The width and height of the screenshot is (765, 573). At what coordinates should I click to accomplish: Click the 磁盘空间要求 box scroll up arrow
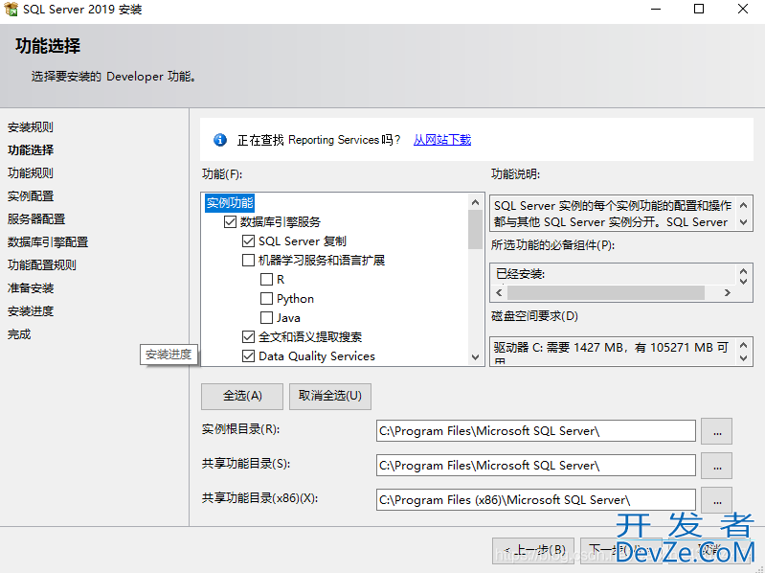coord(743,346)
